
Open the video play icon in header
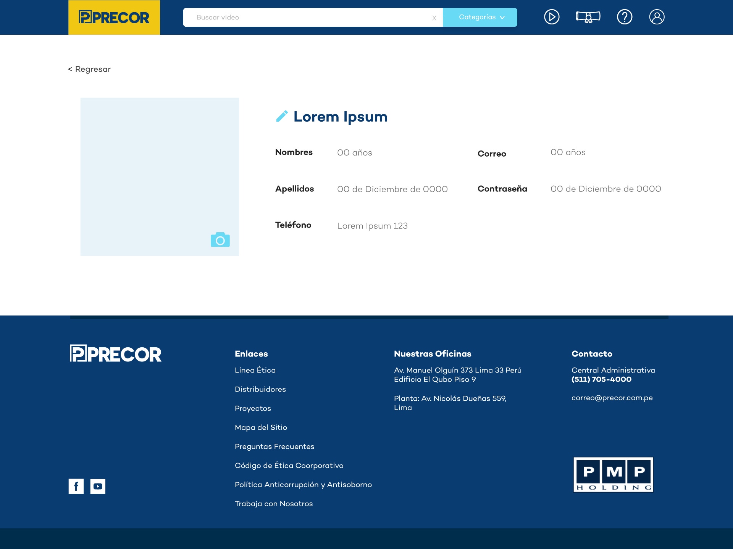[552, 17]
